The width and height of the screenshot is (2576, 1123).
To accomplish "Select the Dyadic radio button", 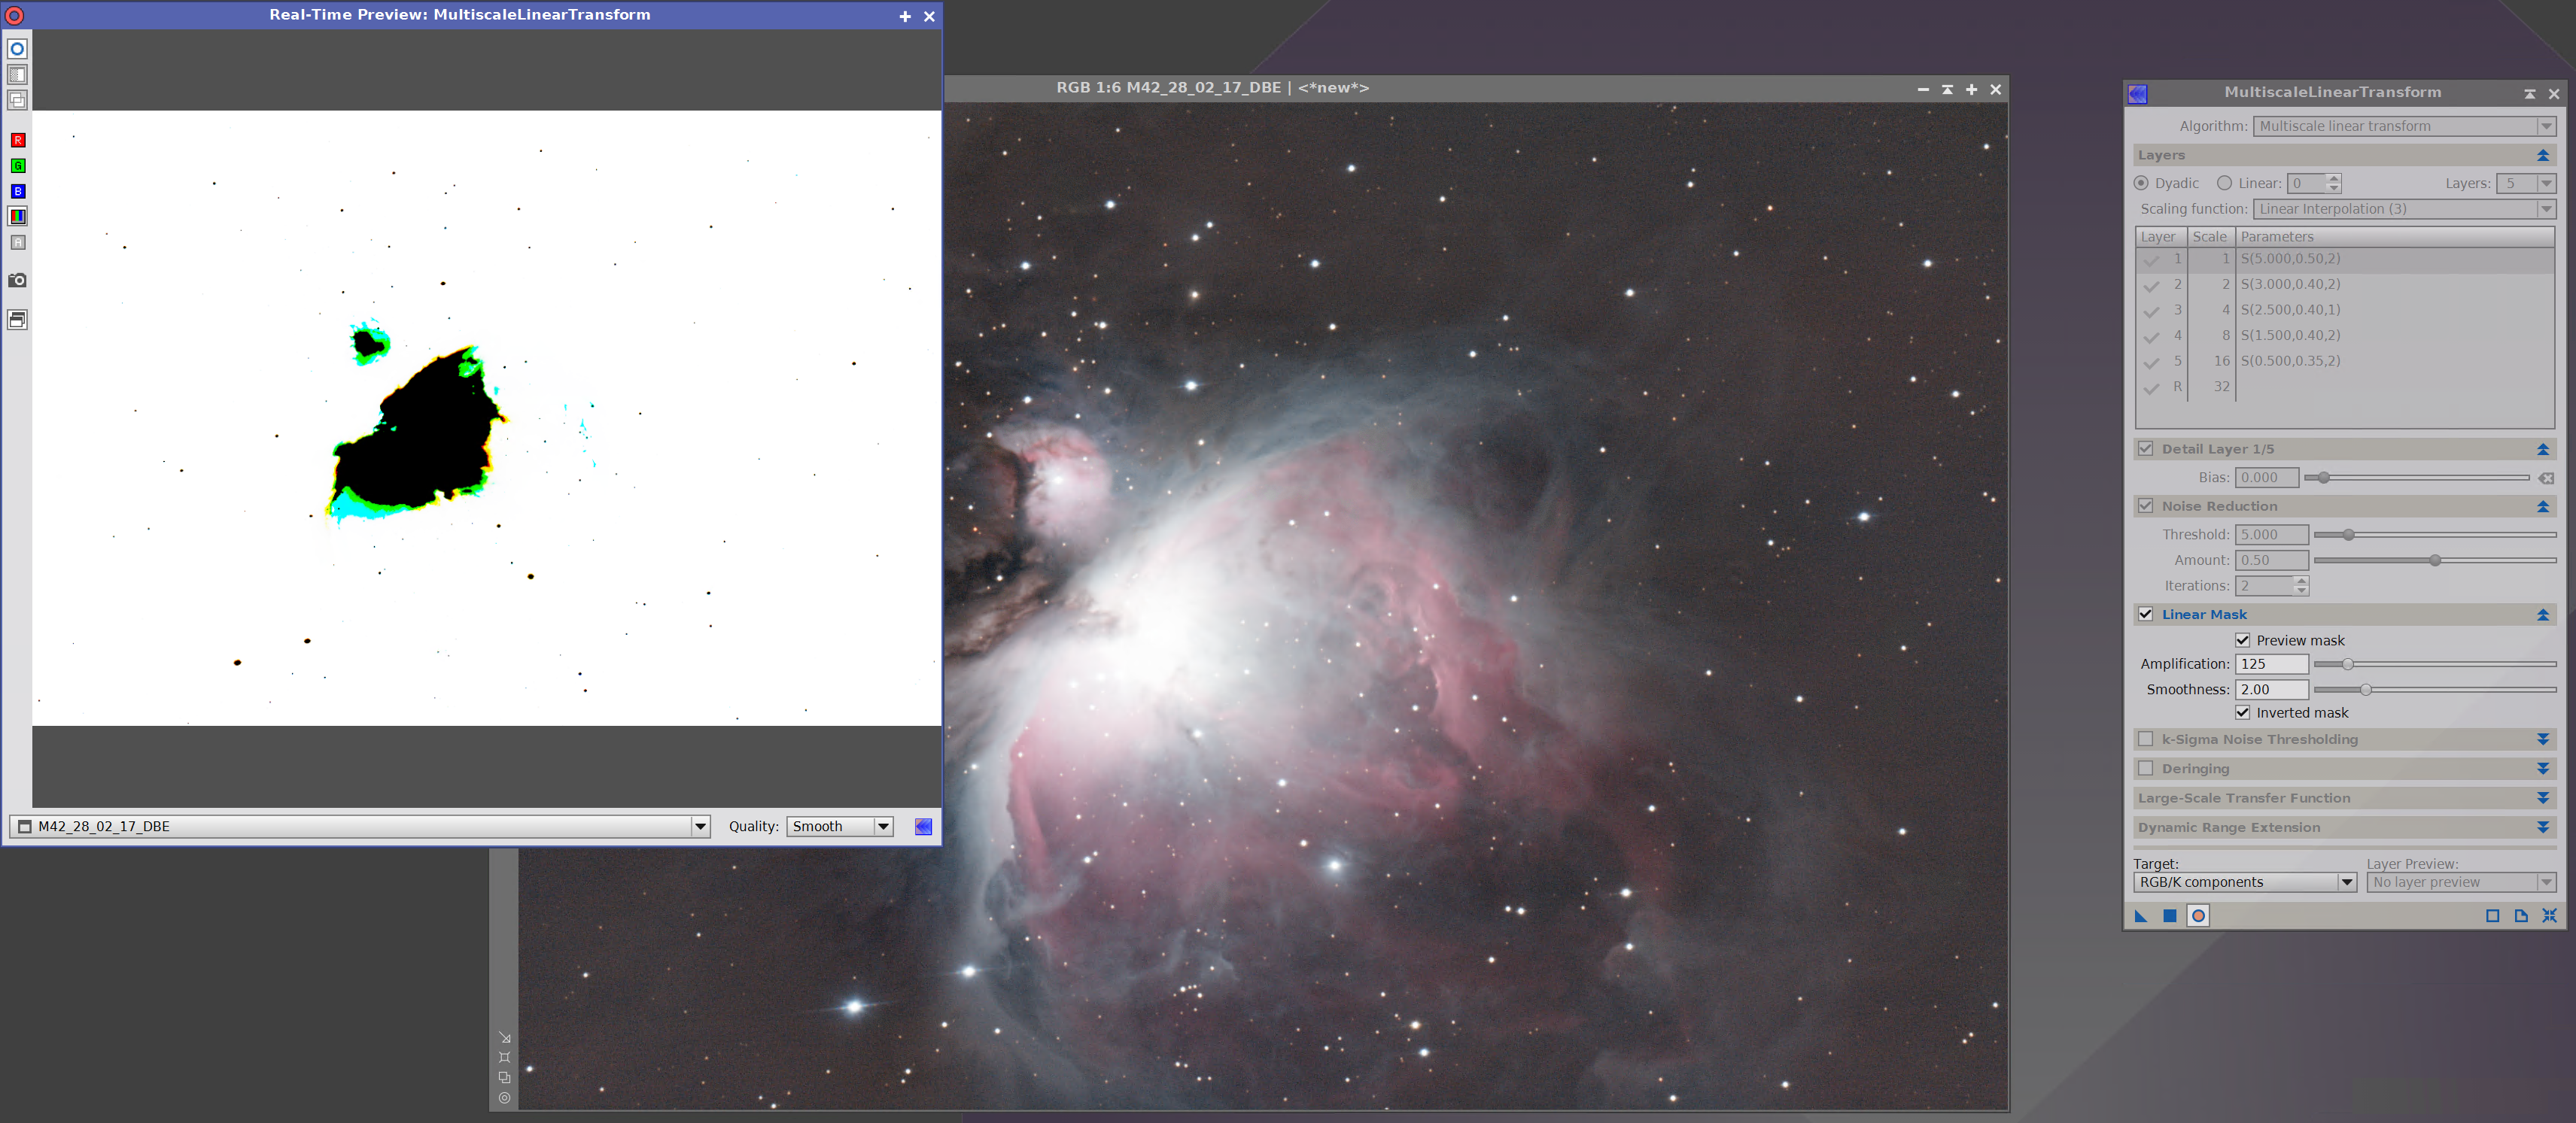I will [x=2141, y=183].
